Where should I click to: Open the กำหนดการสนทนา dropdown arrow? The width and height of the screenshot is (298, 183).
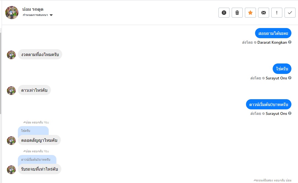tap(51, 15)
